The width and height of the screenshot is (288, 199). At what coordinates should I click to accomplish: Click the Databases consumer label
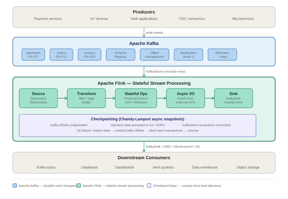(x=89, y=167)
